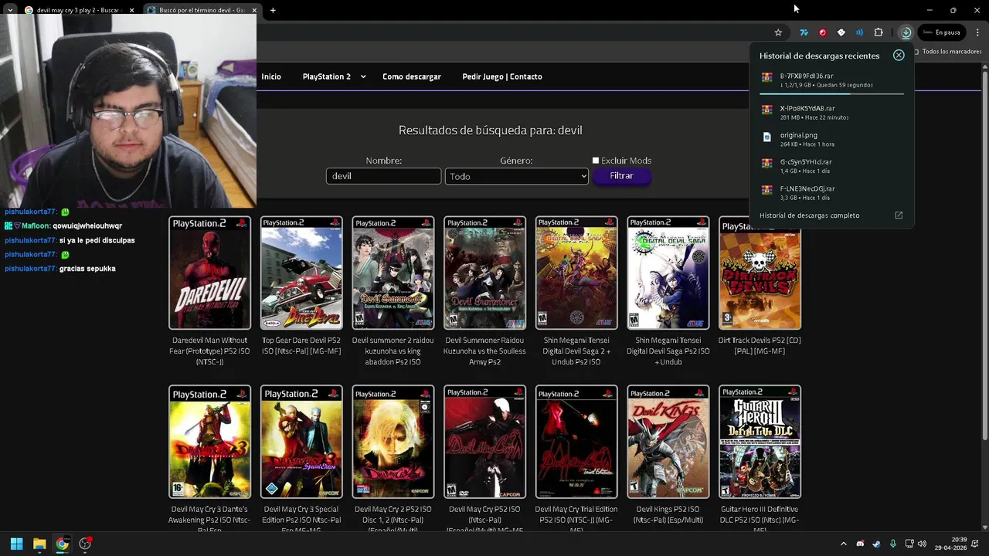Click the volume speaker tray icon
This screenshot has width=989, height=556.
coord(922,544)
